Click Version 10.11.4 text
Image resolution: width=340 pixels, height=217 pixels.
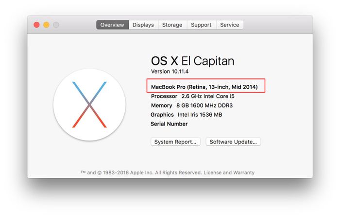pos(170,72)
